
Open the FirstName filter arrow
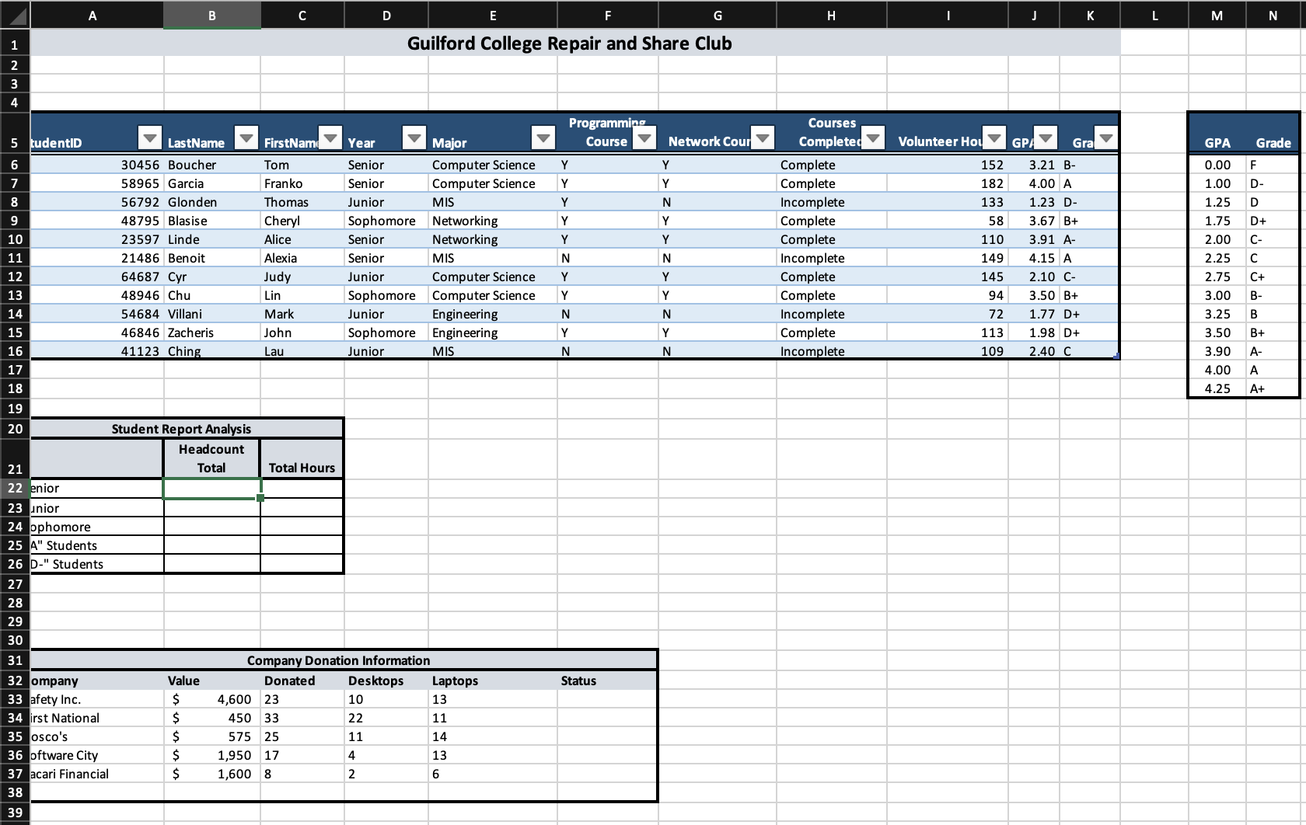pos(330,137)
